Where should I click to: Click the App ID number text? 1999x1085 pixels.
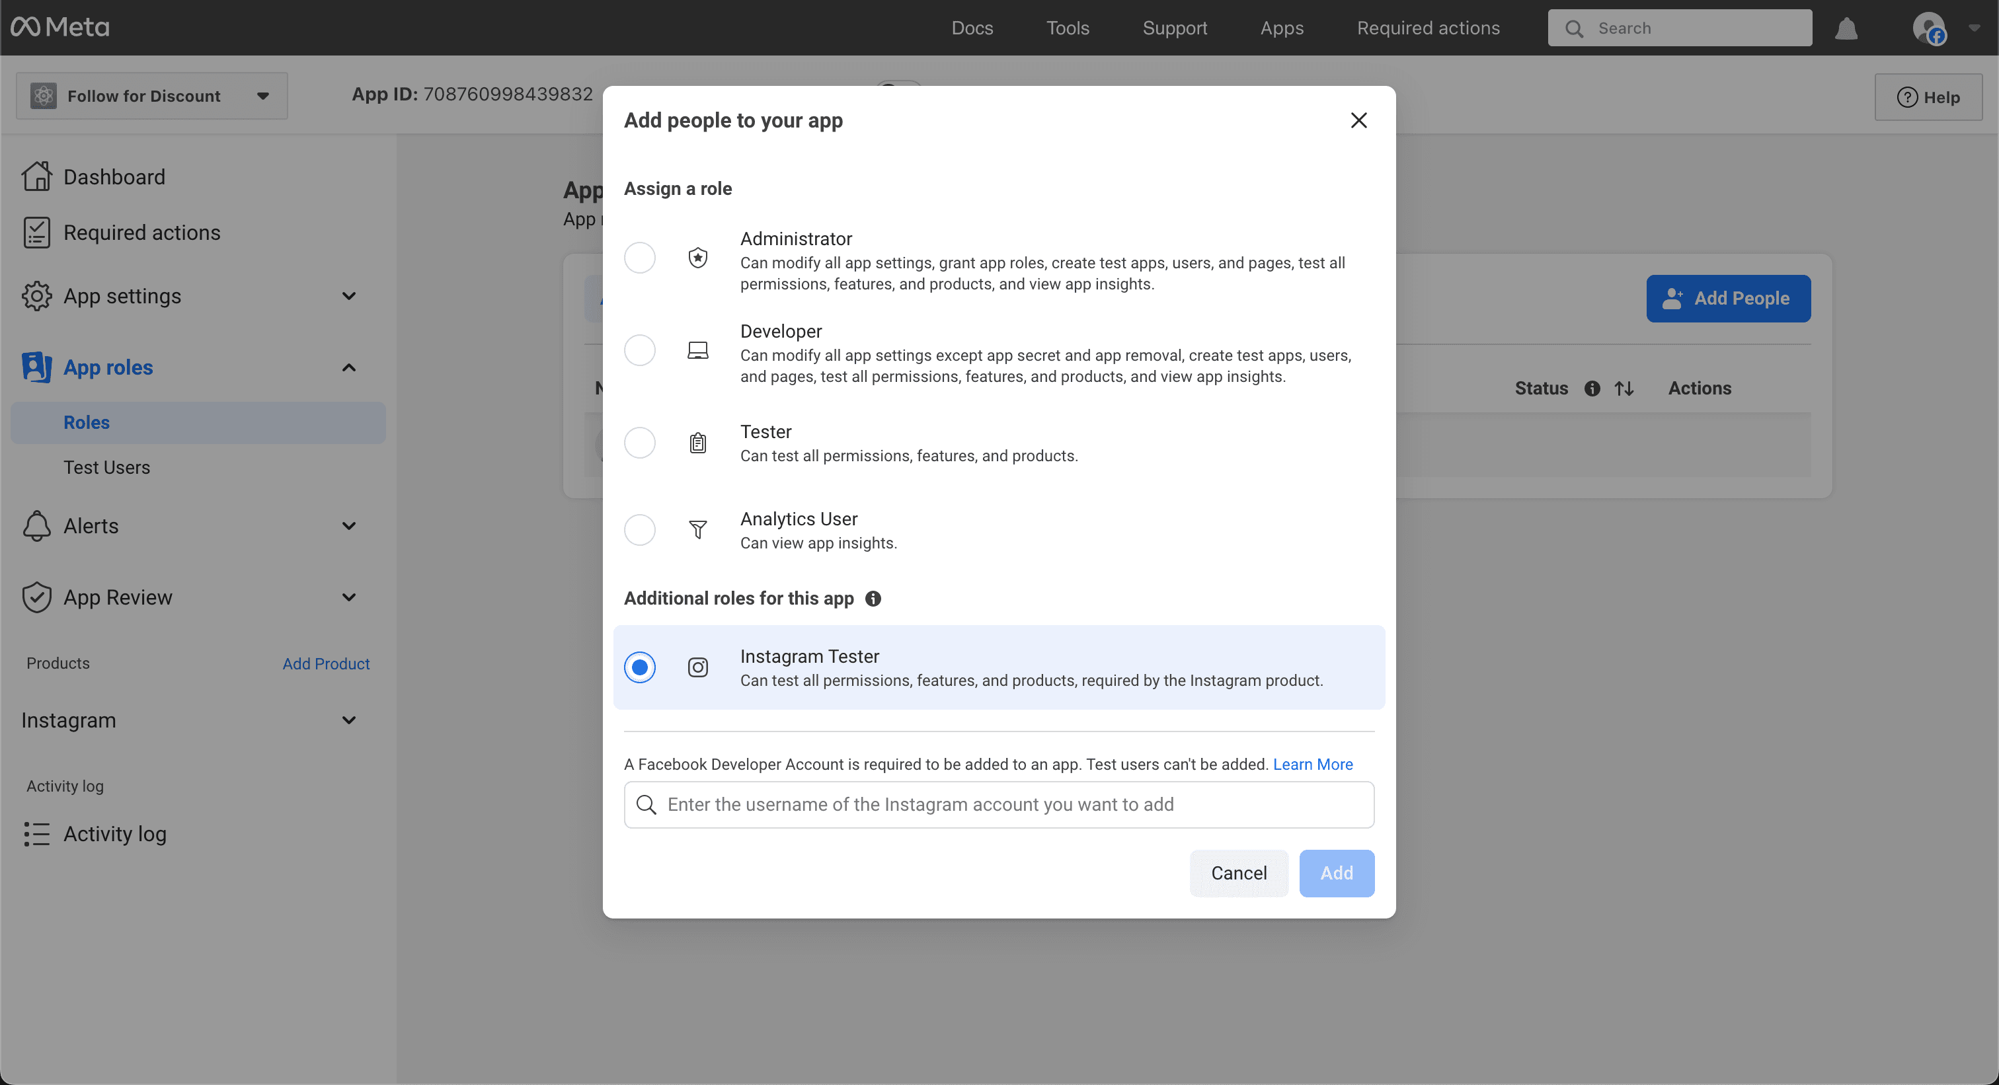click(x=508, y=94)
